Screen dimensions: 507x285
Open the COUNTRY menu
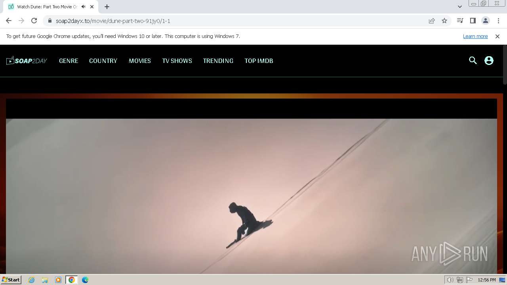(103, 61)
